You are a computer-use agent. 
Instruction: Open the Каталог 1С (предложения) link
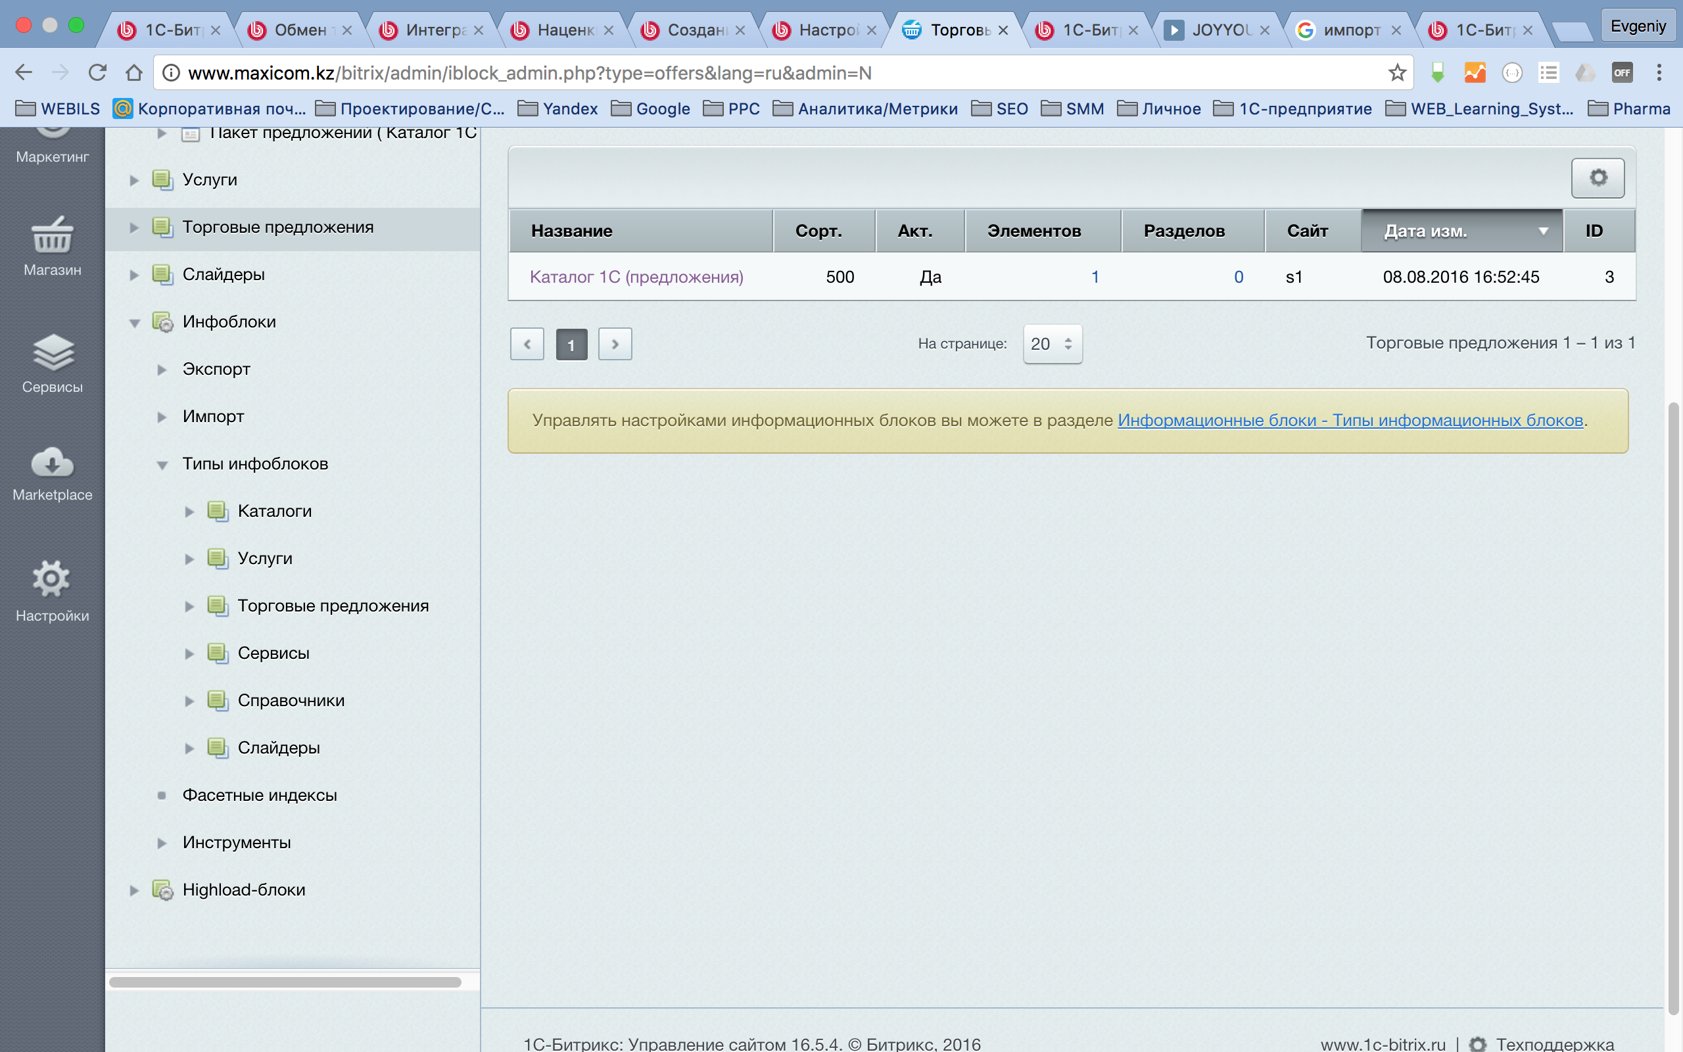point(636,277)
